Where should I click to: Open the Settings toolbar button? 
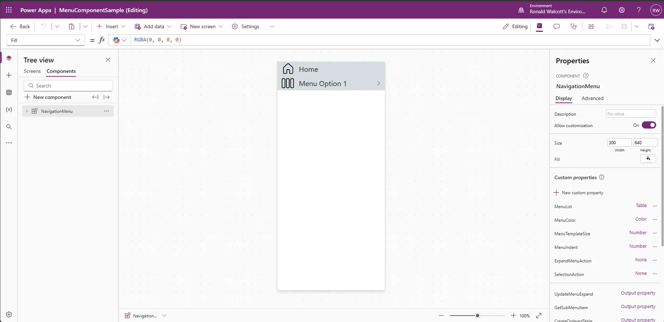point(245,26)
